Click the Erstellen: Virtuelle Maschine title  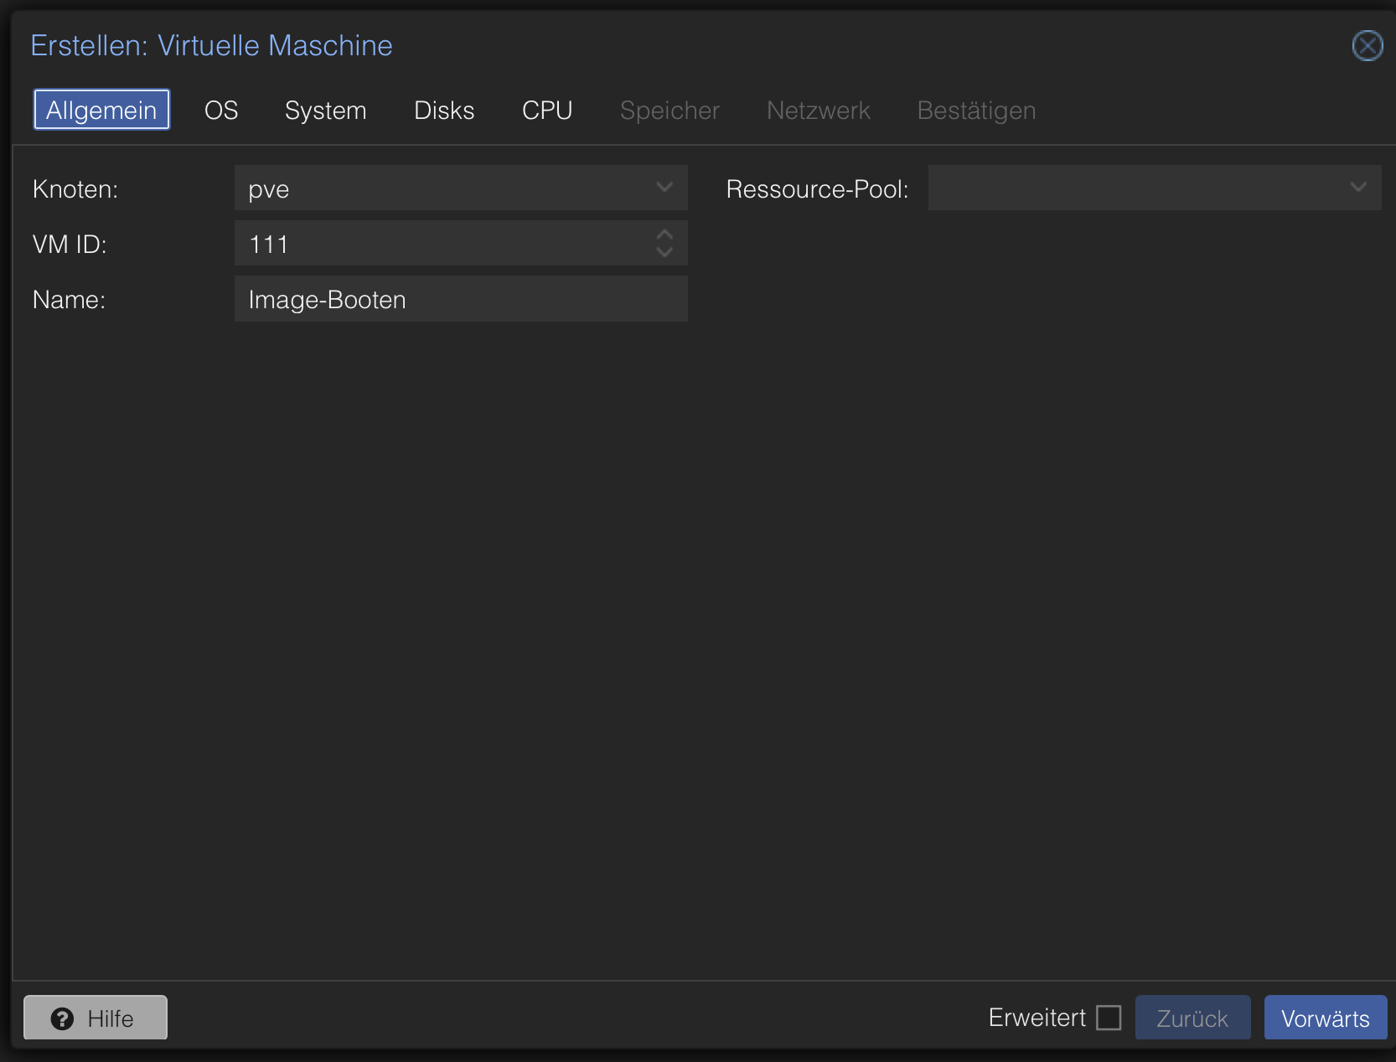(211, 45)
